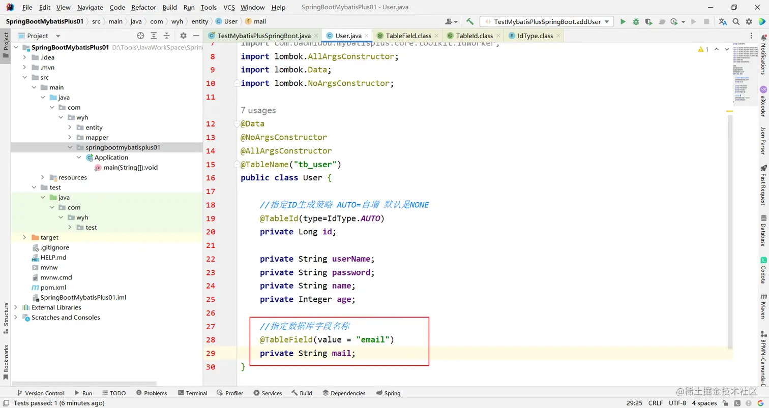
Task: Select HELP.md file in project tree
Action: (53, 258)
